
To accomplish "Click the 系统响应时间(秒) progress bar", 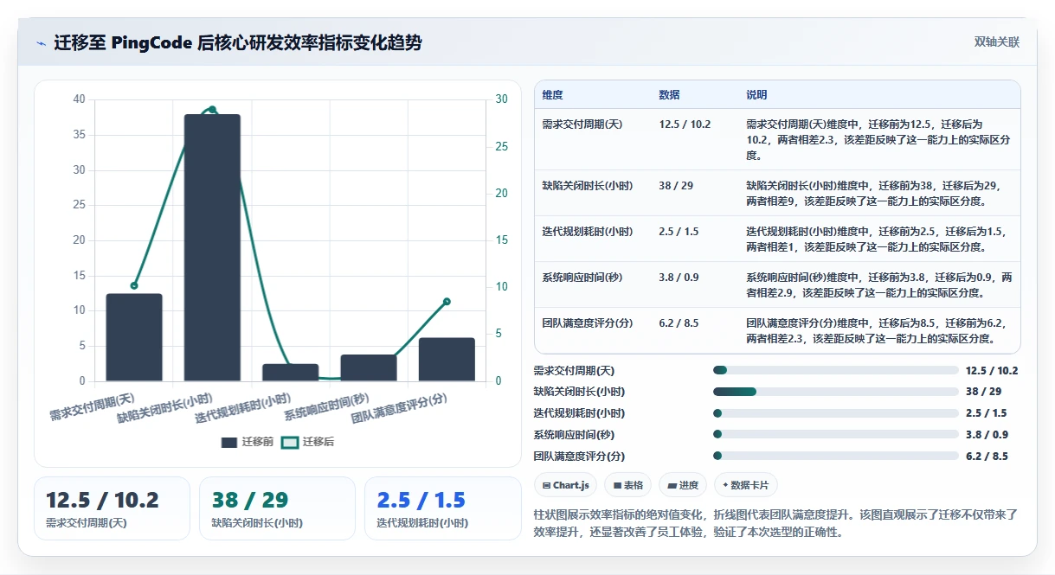I will (836, 435).
